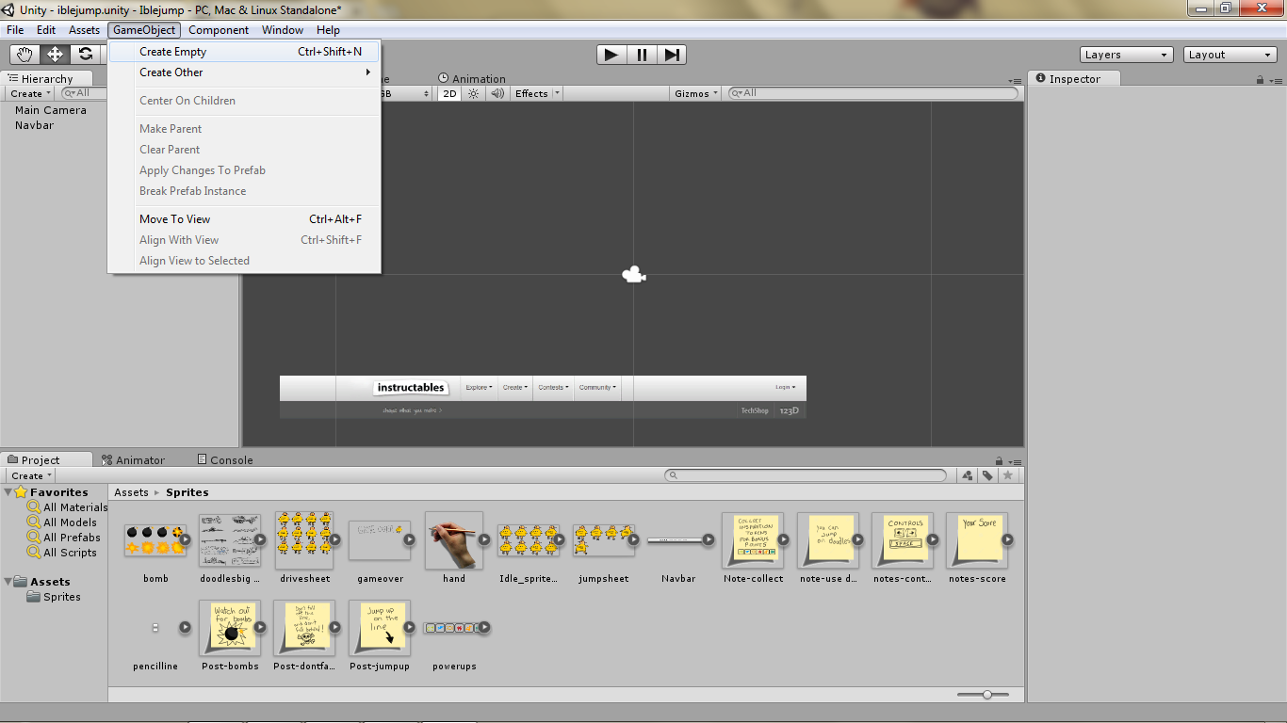
Task: Select All Prefabs under Favorites
Action: pyautogui.click(x=64, y=538)
